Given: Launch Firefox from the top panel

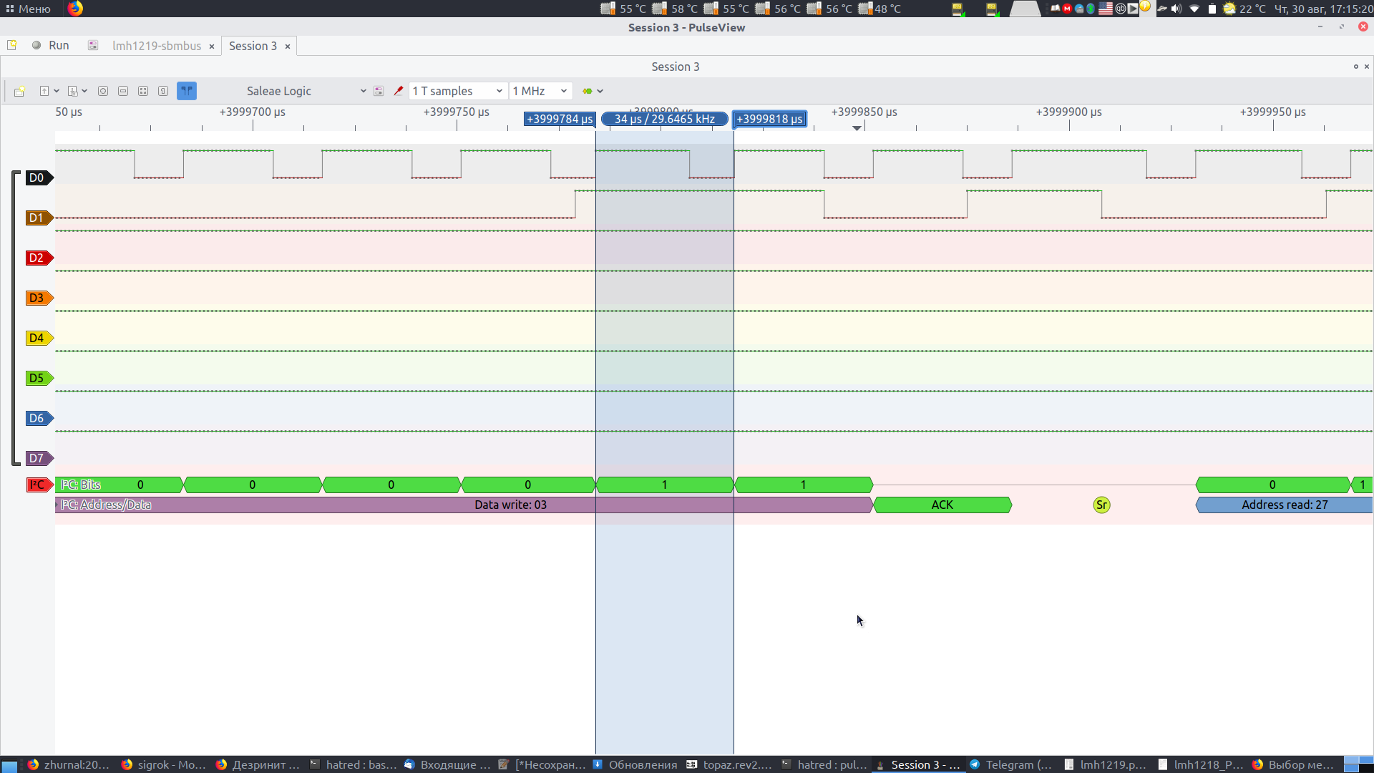Looking at the screenshot, I should coord(75,8).
